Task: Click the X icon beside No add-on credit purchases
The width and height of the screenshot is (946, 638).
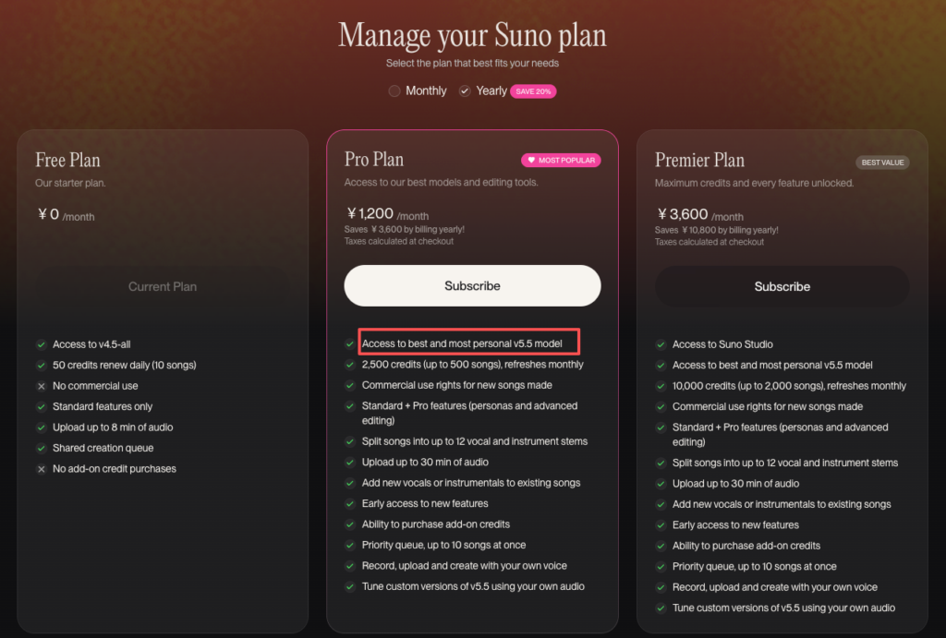Action: coord(42,468)
